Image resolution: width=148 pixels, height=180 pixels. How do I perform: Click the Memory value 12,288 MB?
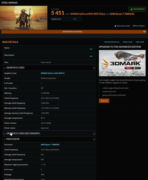coord(45,93)
